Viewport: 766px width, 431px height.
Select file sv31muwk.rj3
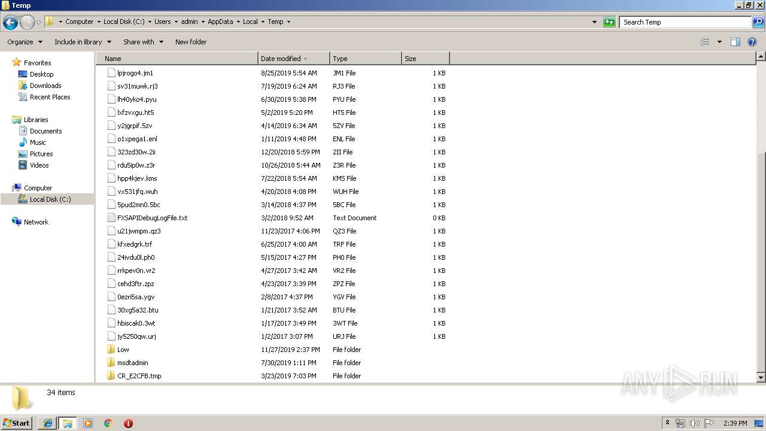pyautogui.click(x=138, y=86)
